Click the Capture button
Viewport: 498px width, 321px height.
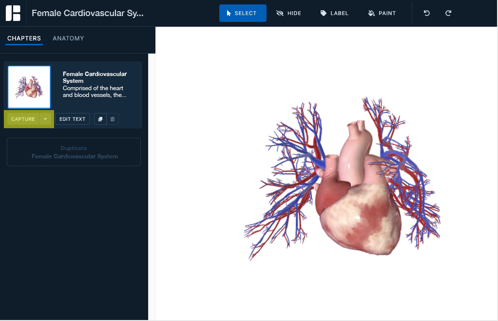point(23,119)
